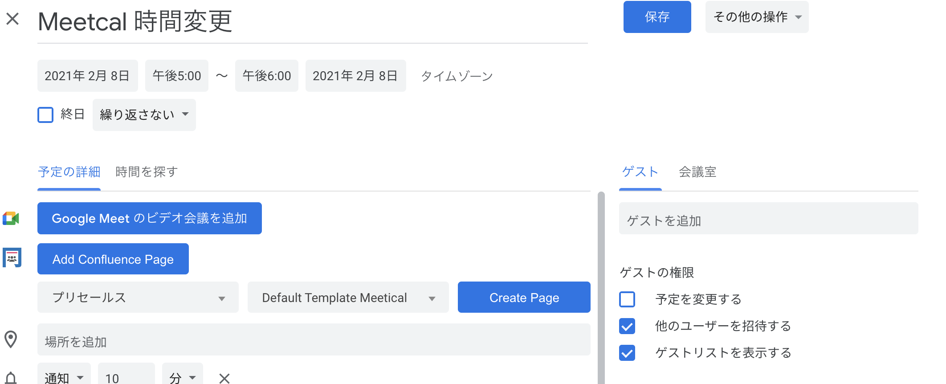Open the Default Template Meetical dropdown
Image resolution: width=946 pixels, height=384 pixels.
[x=348, y=297]
